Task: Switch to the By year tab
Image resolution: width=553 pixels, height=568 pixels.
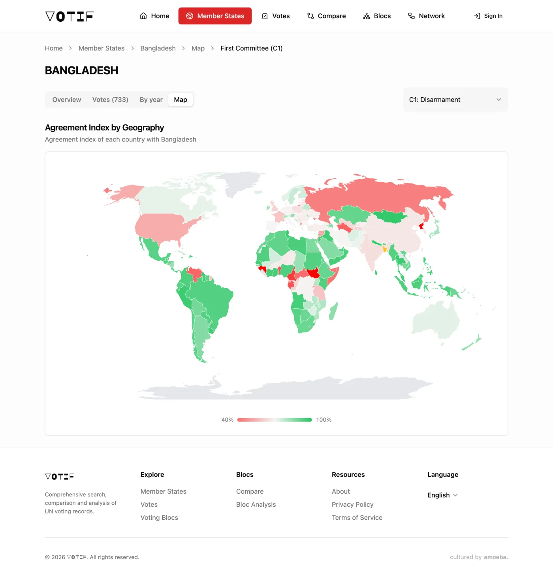Action: pyautogui.click(x=151, y=100)
